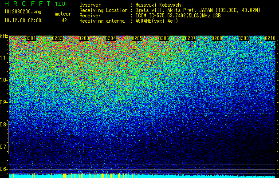Click the date 10.12.08 02:00

coord(23,20)
